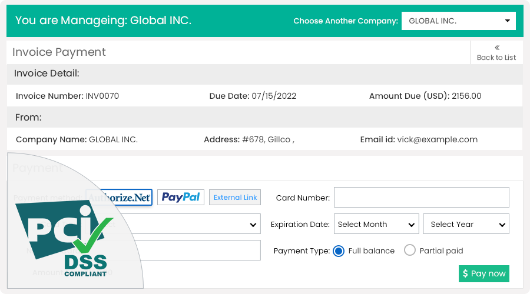Screen dimensions: 530x294
Task: Select the Authorize.Net payment method
Action: [119, 198]
